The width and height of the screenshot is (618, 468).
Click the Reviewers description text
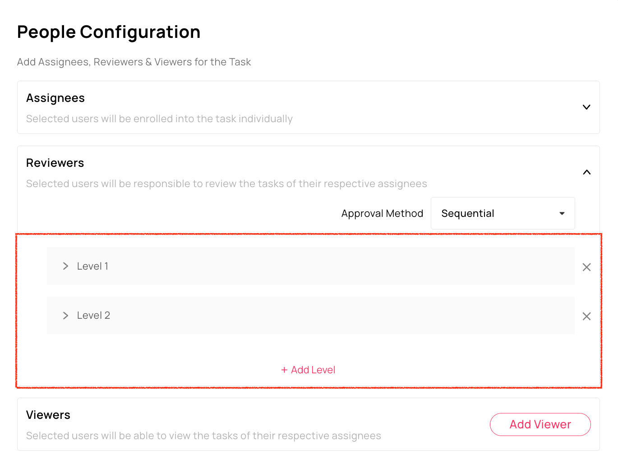click(x=226, y=184)
